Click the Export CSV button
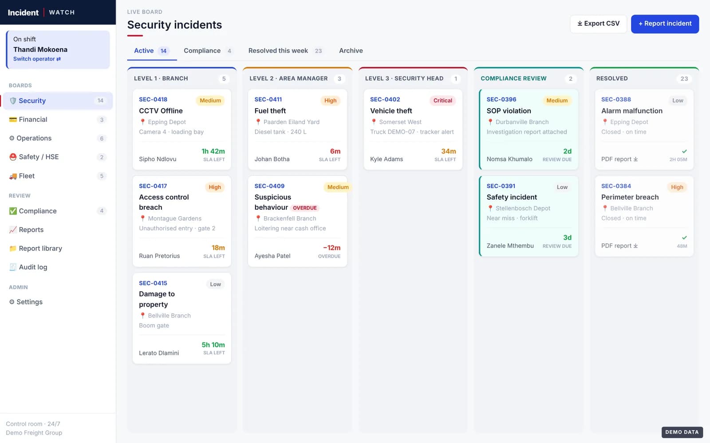Image resolution: width=710 pixels, height=443 pixels. click(x=598, y=24)
